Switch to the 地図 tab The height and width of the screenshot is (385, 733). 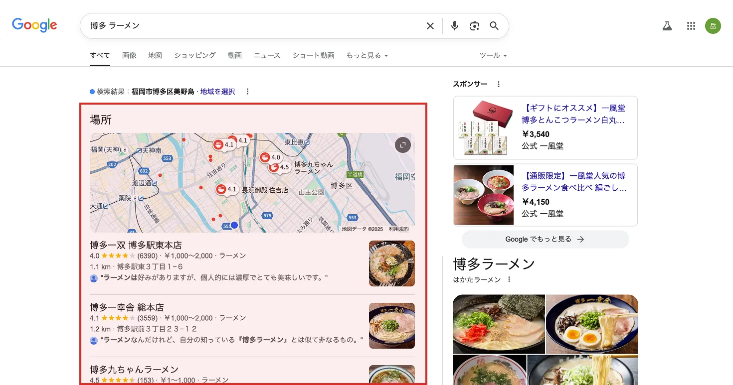(155, 55)
